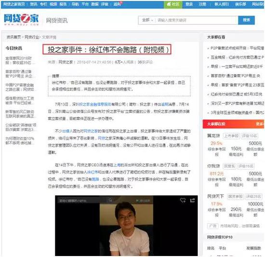Screen dimensions: 265x257
Task: Click the 上市参股 tag beside 翼龙贷
Action: point(231,136)
